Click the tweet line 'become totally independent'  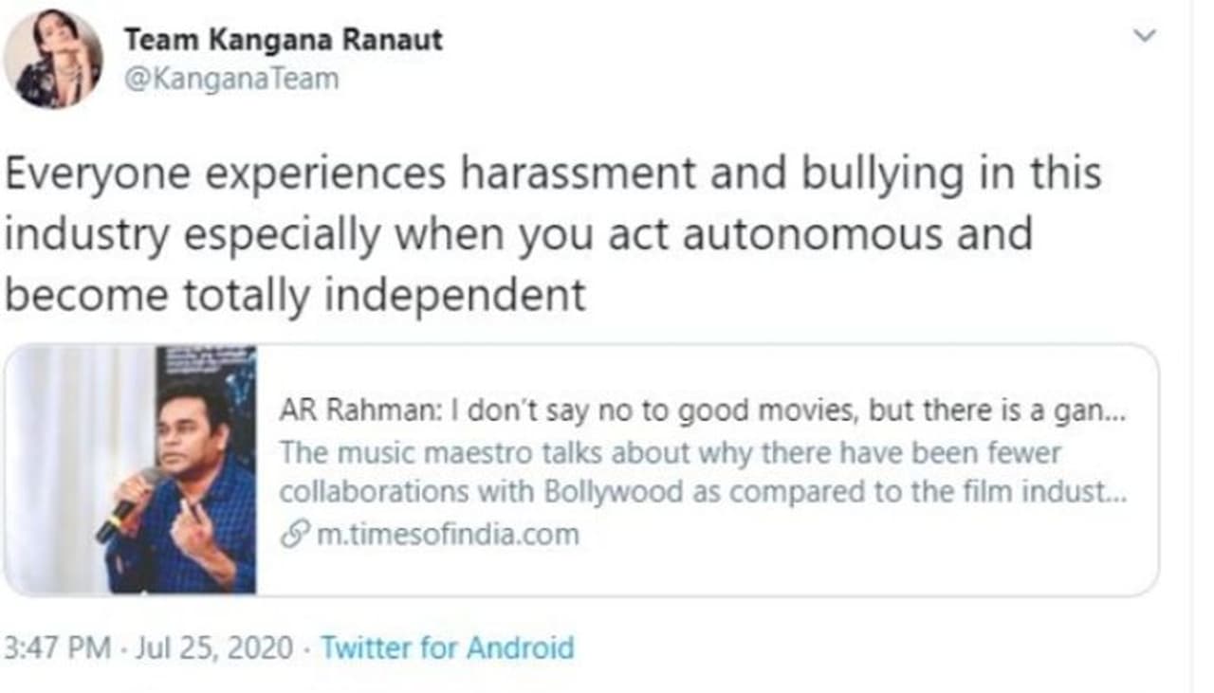pos(295,296)
